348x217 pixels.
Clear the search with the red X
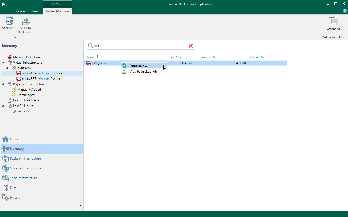(x=191, y=46)
